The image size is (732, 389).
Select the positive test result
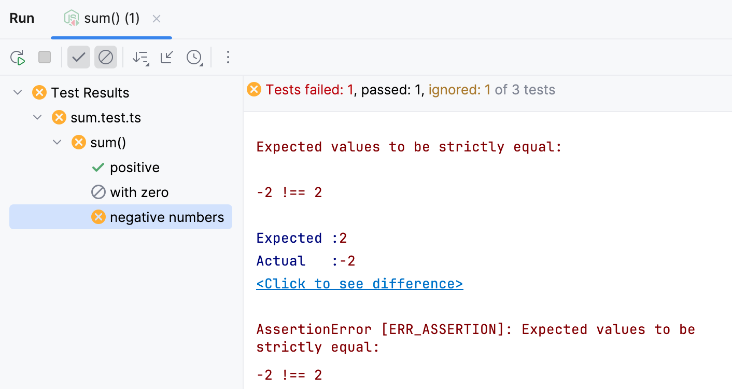point(134,168)
